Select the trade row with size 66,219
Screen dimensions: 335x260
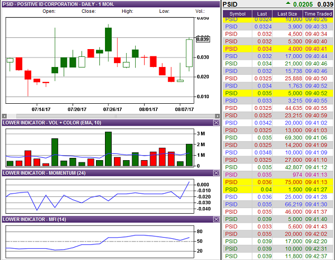tap(277, 204)
